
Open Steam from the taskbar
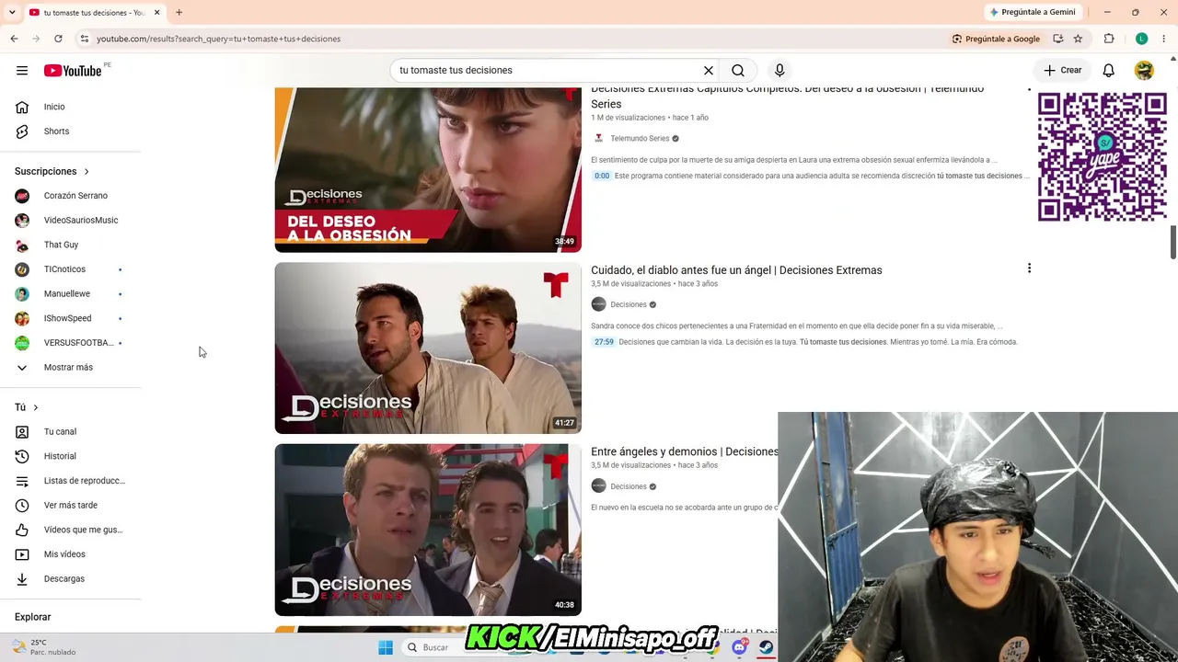766,647
